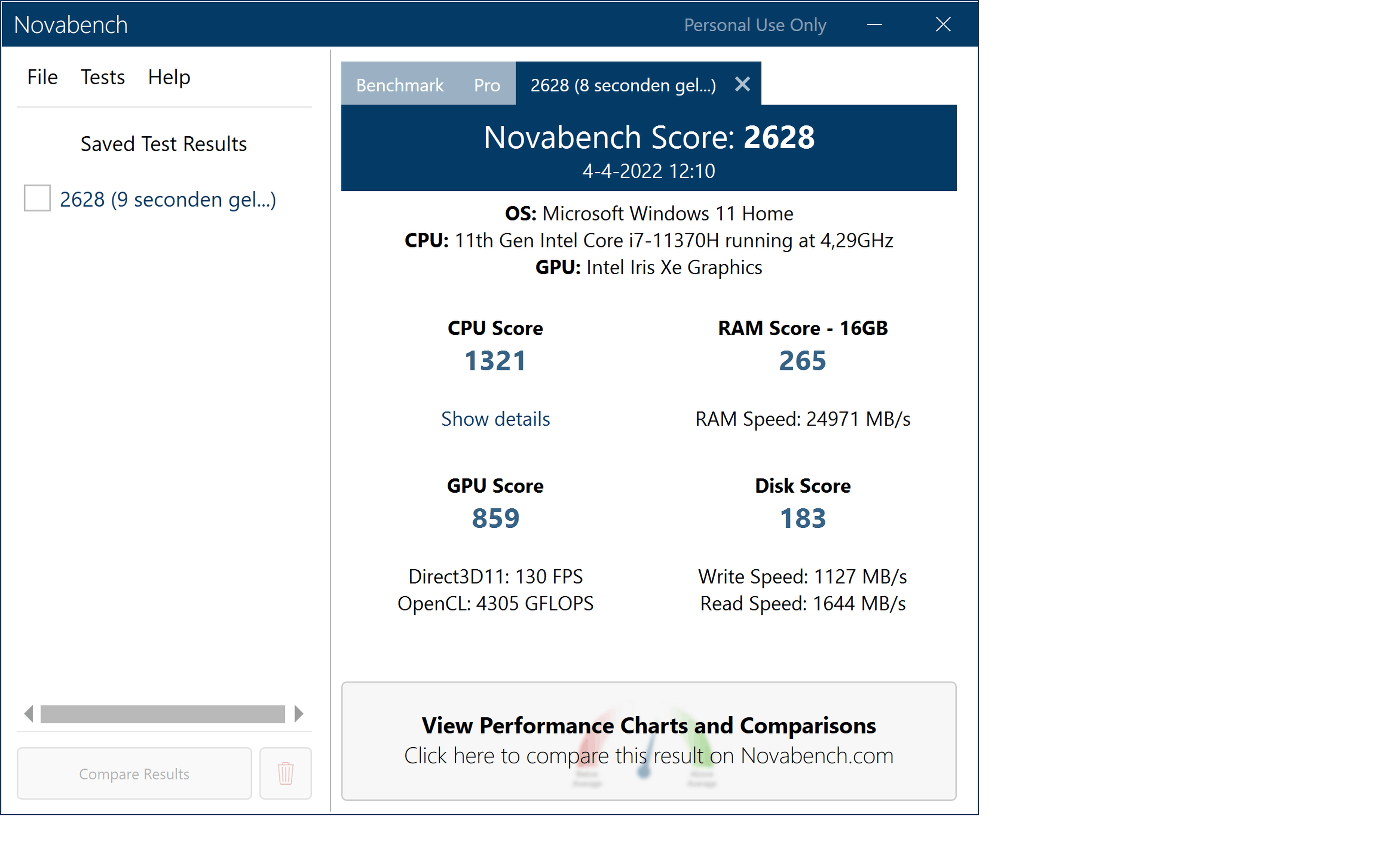This screenshot has width=1377, height=860.
Task: Close the Novabench window
Action: point(943,25)
